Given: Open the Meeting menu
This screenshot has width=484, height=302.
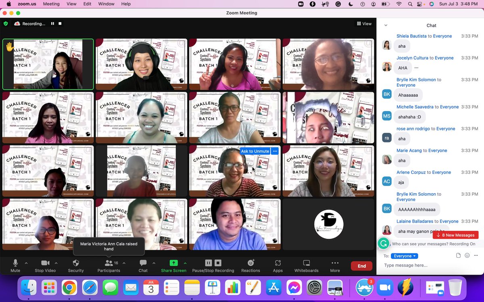Looking at the screenshot, I should pos(51,4).
